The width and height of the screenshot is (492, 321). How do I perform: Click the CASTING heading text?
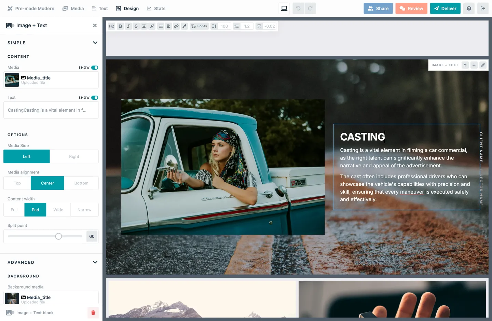click(363, 137)
